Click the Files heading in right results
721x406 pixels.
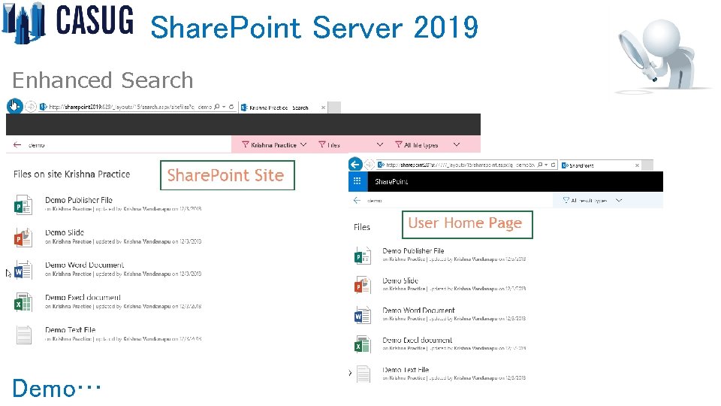pyautogui.click(x=362, y=227)
